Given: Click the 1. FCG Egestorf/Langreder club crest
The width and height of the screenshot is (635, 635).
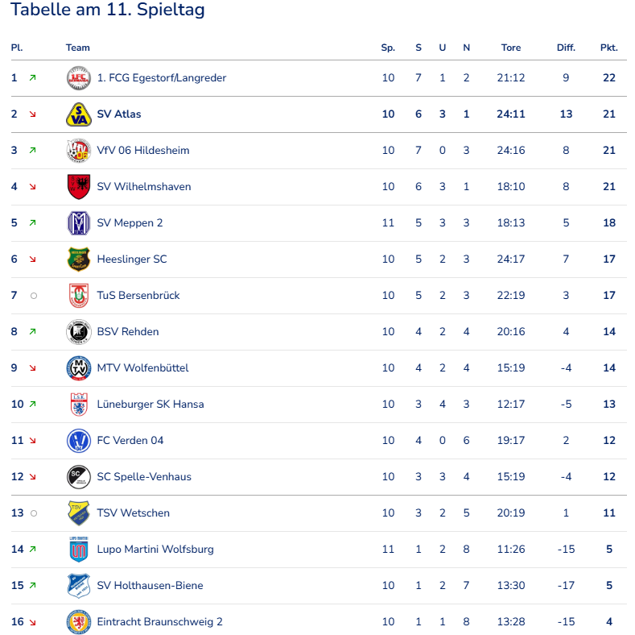Looking at the screenshot, I should point(78,78).
